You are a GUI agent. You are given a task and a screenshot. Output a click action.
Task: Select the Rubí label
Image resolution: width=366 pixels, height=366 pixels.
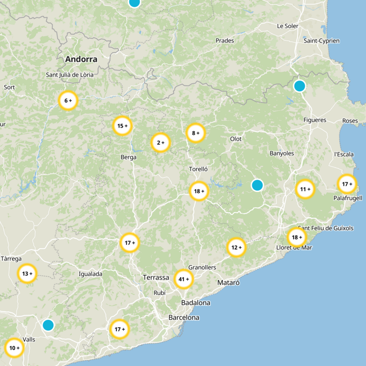pyautogui.click(x=160, y=293)
